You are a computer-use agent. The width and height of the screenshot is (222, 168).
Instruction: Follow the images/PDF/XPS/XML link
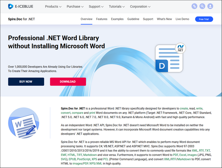click(x=87, y=164)
